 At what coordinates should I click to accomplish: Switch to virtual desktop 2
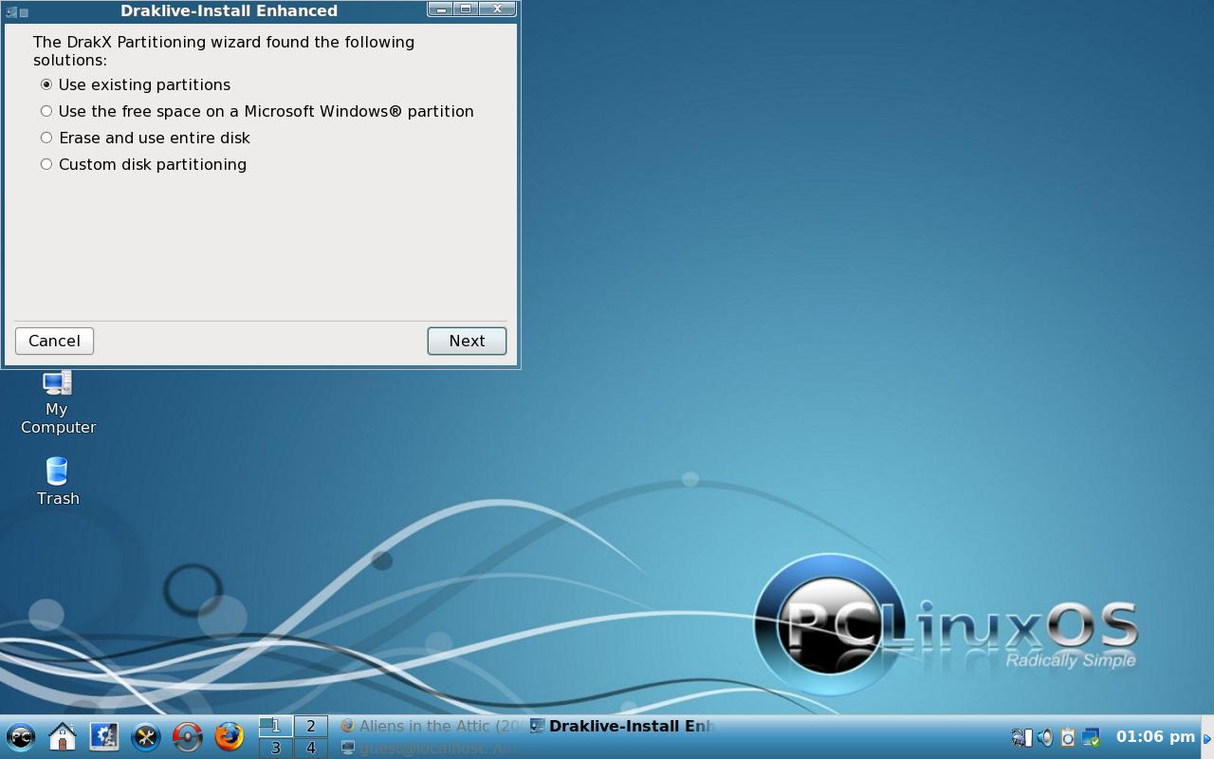(x=311, y=726)
